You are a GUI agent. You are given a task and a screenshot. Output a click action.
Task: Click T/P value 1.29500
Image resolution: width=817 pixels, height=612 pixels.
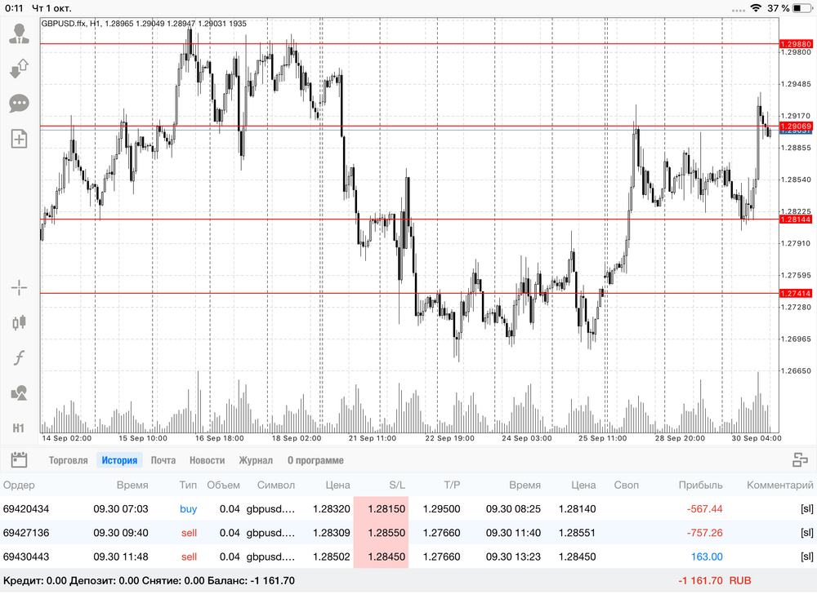[441, 509]
